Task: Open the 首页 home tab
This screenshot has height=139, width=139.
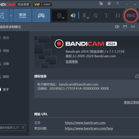Action: pyautogui.click(x=6, y=38)
